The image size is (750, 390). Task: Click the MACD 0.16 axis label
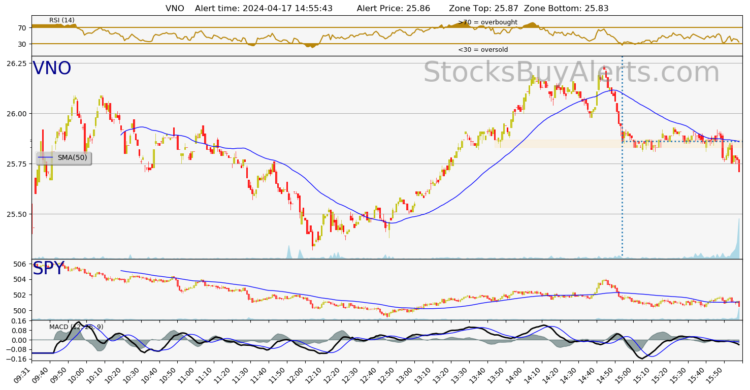19,321
